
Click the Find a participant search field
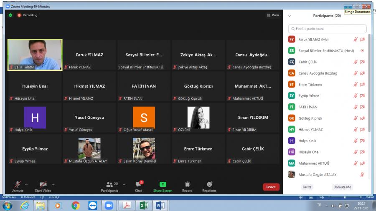click(328, 29)
